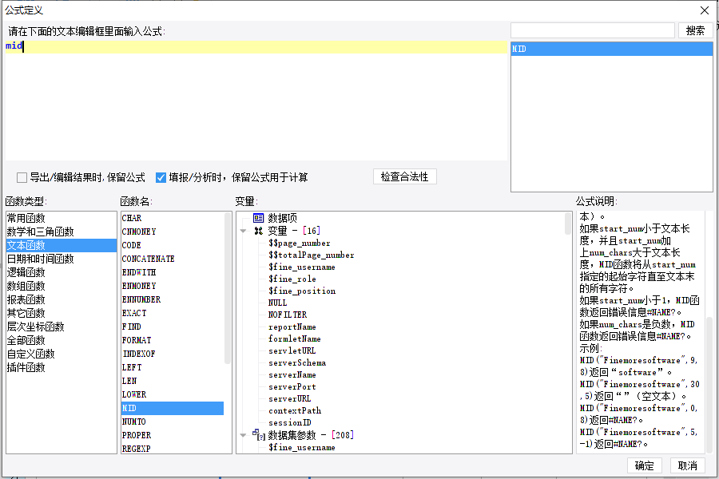Confirm with the 确定 button
The width and height of the screenshot is (719, 479).
(644, 465)
